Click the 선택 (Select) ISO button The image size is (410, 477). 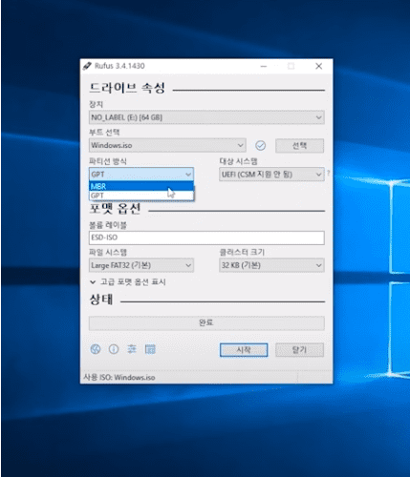point(299,146)
